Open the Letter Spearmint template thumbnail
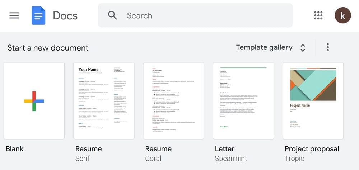359x170 pixels. coord(243,101)
